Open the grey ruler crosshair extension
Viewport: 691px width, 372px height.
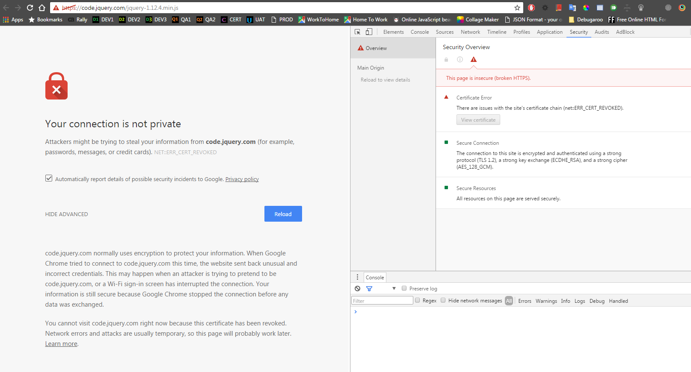(627, 8)
